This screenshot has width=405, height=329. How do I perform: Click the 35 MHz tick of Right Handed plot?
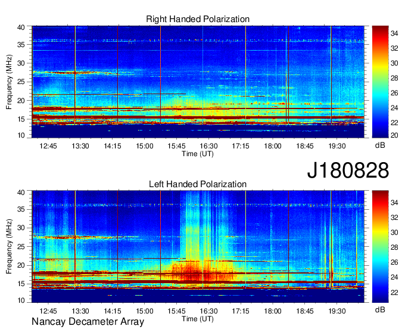21,45
